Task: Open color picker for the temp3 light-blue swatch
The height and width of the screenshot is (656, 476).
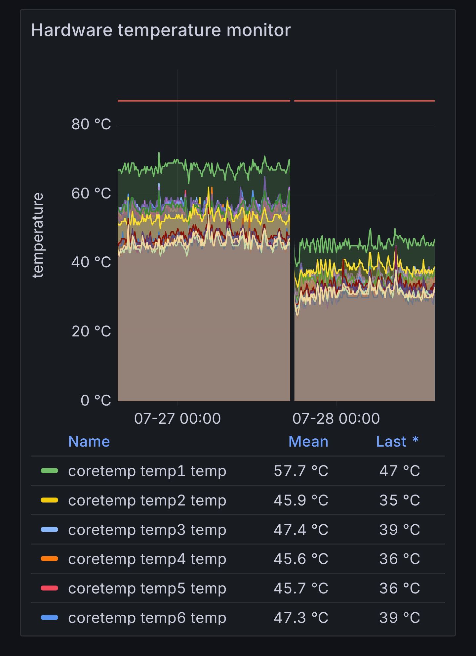Action: [x=49, y=530]
